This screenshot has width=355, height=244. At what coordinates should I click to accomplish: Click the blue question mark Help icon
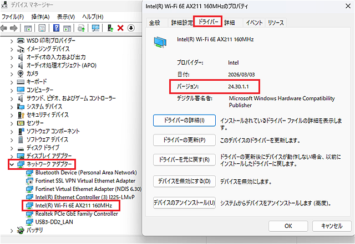pyautogui.click(x=56, y=28)
